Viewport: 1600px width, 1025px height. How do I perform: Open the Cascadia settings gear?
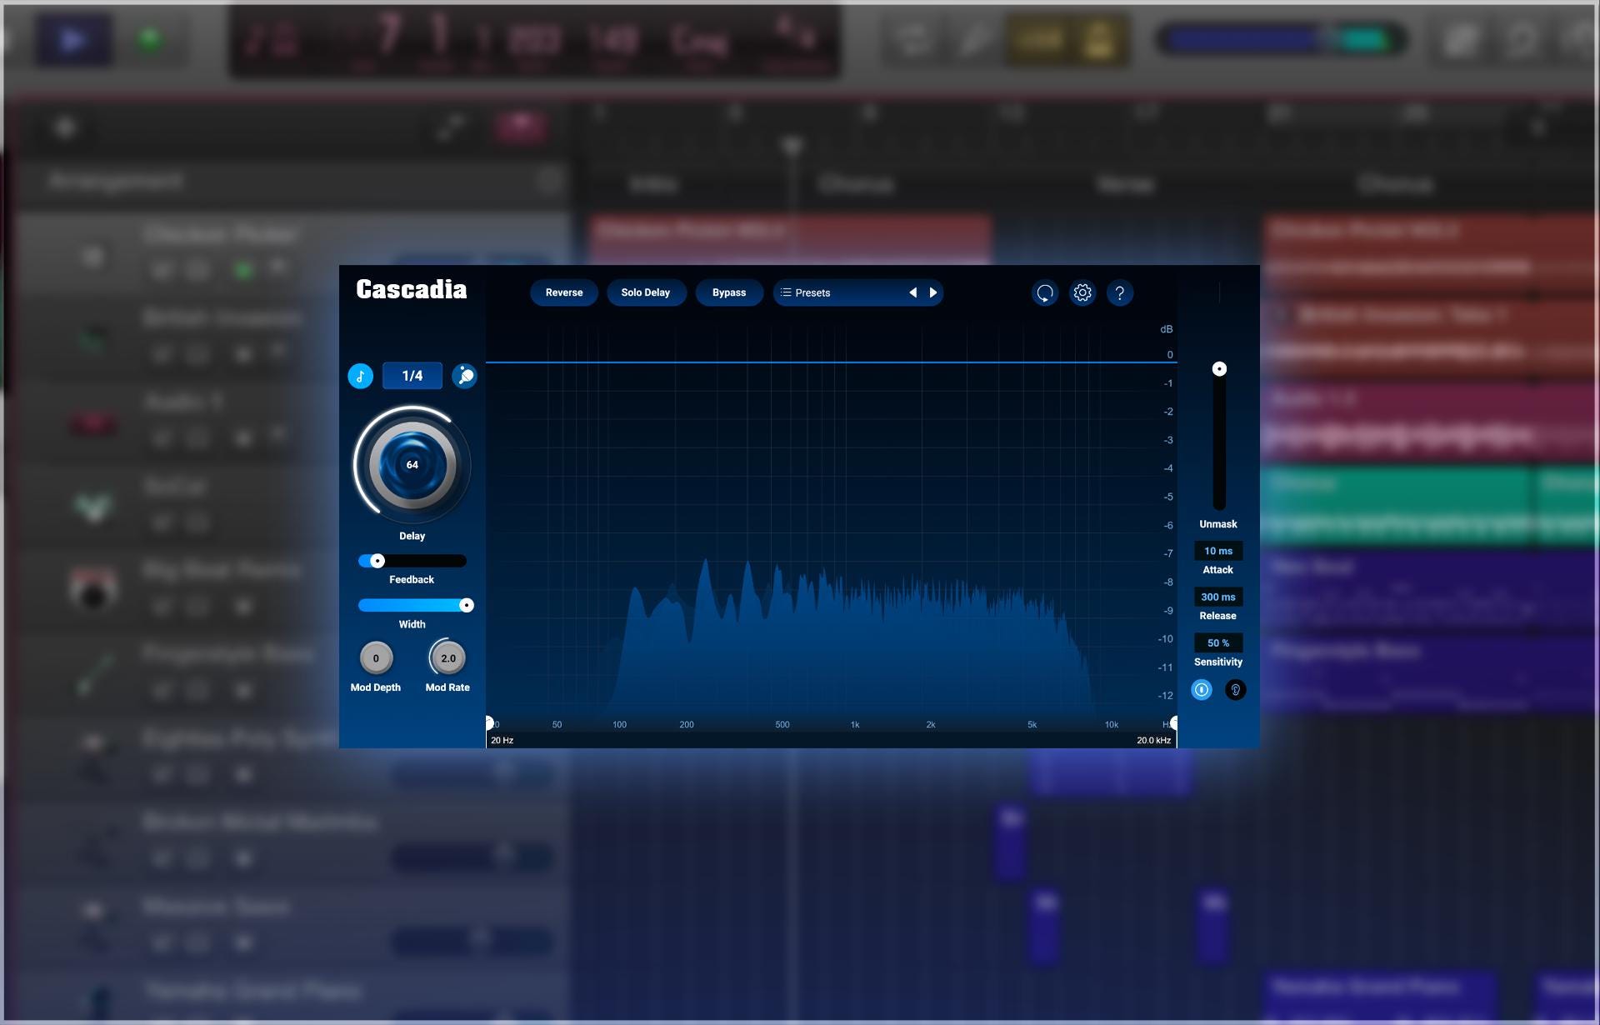[x=1082, y=292]
